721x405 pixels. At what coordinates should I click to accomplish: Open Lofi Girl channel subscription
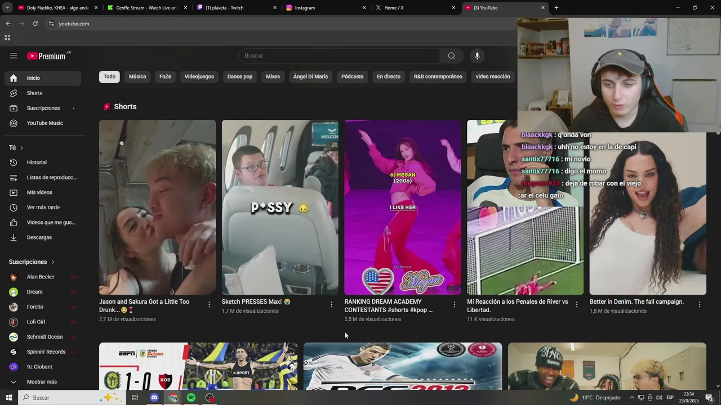(43, 322)
